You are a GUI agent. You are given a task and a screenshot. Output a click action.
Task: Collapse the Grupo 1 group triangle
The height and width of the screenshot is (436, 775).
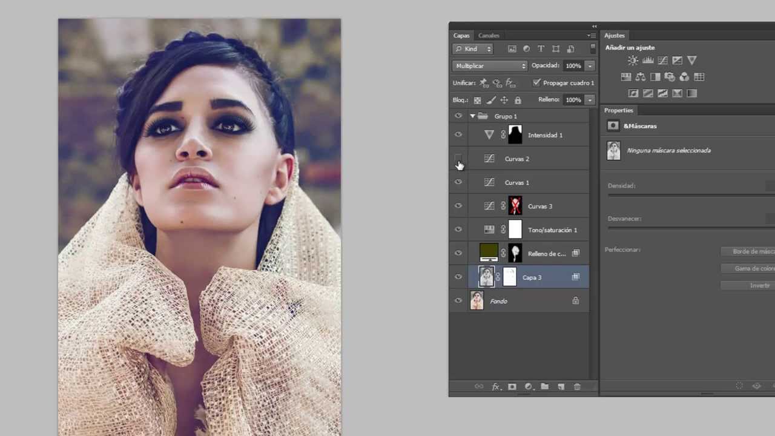(472, 116)
